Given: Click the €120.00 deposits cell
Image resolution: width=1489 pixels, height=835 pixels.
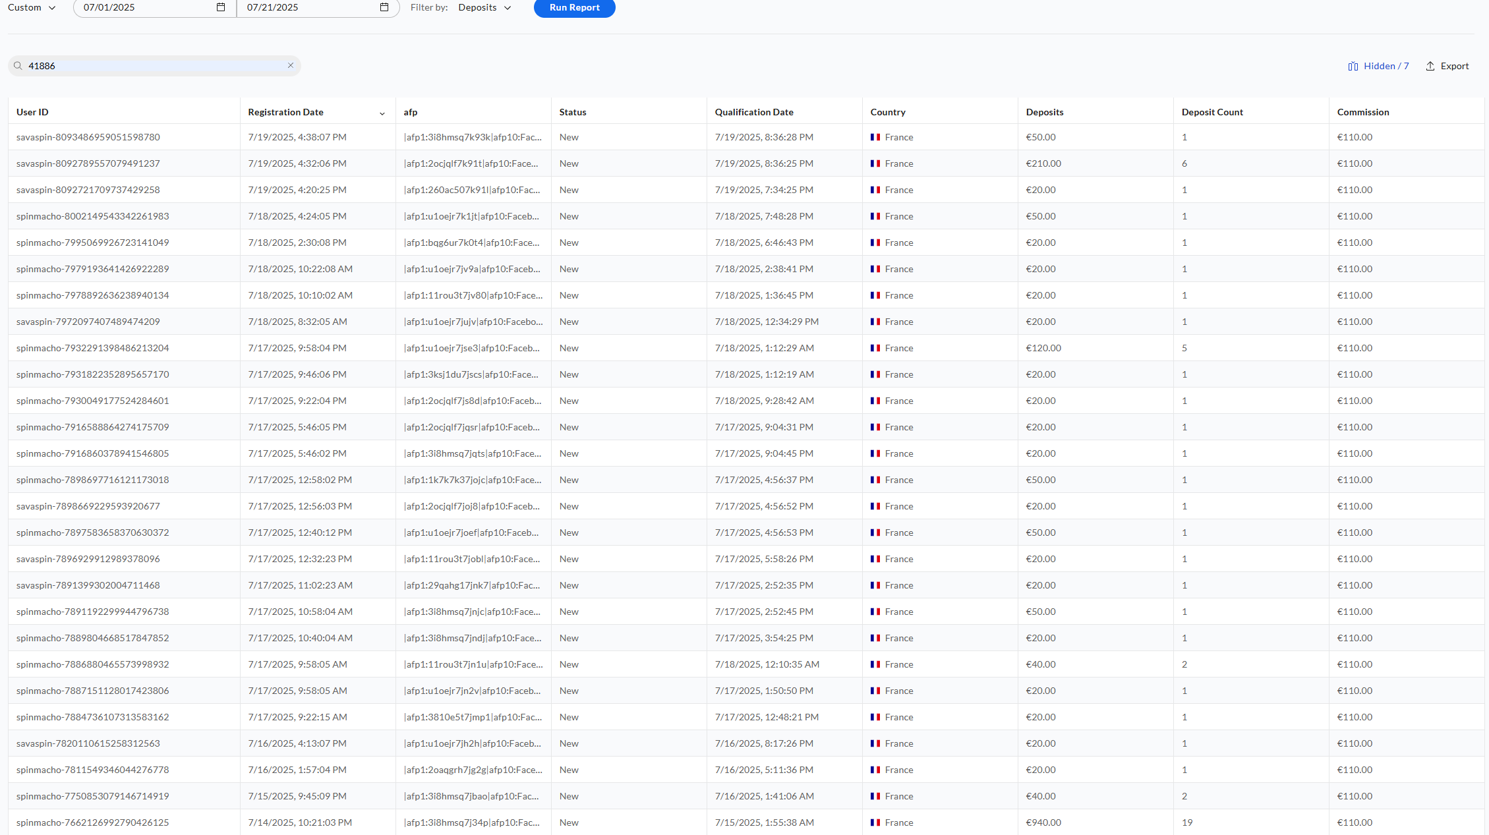Looking at the screenshot, I should [1043, 348].
